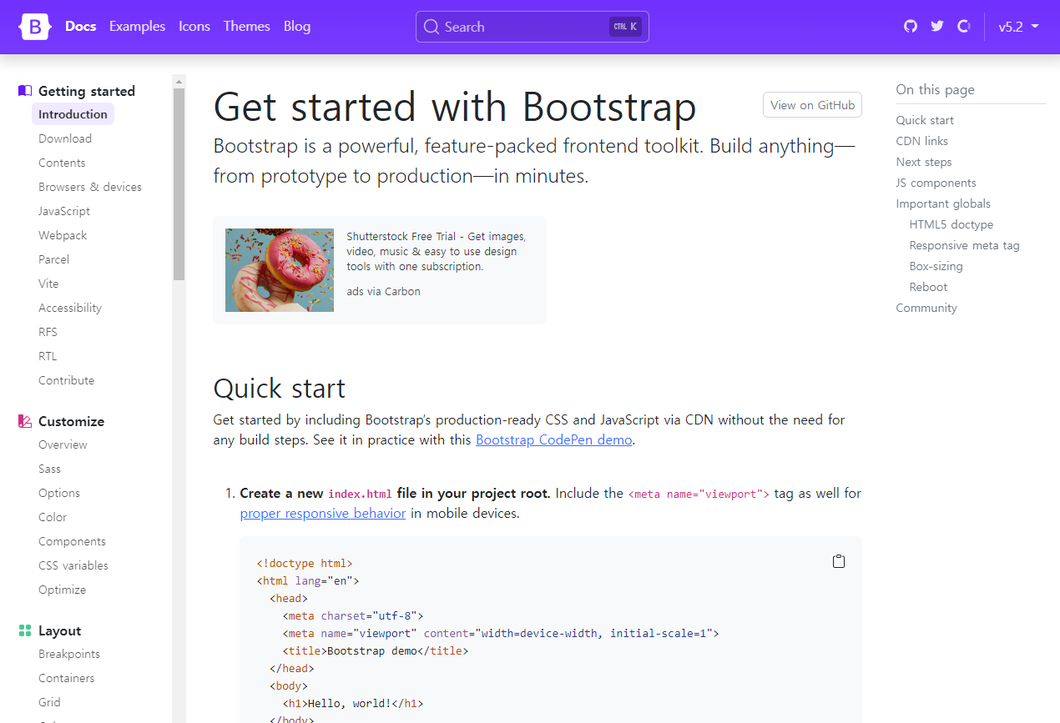Screen dimensions: 1060x723
Task: Click the Customize palette icon
Action: click(25, 421)
